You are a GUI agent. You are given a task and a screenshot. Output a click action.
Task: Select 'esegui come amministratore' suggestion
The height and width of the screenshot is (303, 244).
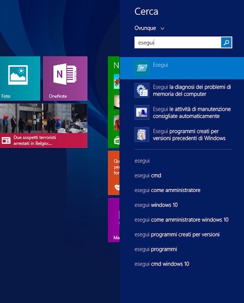tap(168, 190)
